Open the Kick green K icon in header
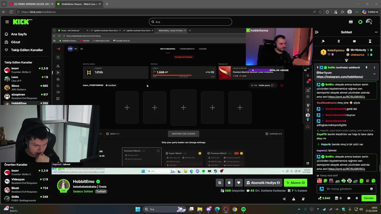Viewport: 381px width, 214px height. [360, 22]
